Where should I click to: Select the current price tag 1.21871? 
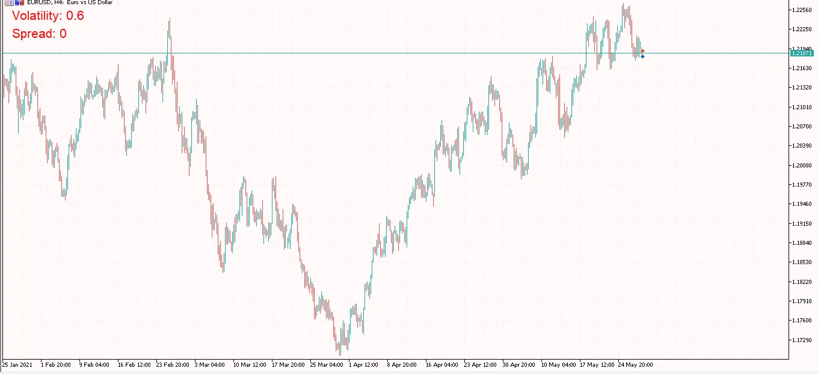coord(802,53)
